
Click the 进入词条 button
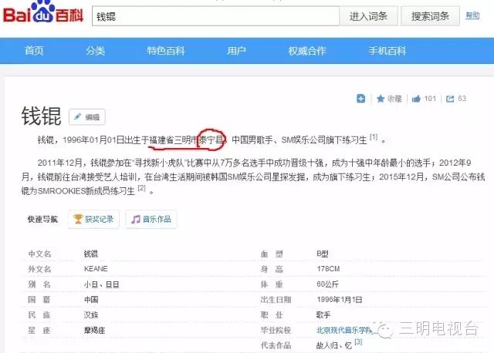pyautogui.click(x=368, y=16)
